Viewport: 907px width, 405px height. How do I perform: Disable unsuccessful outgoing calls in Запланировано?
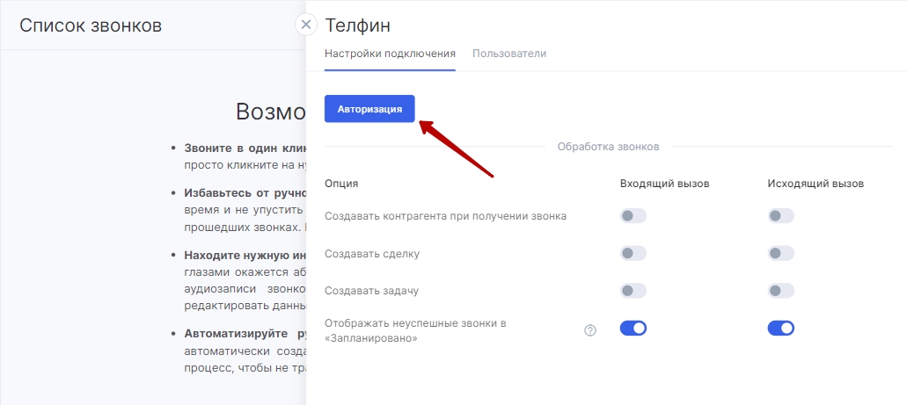[x=781, y=329]
